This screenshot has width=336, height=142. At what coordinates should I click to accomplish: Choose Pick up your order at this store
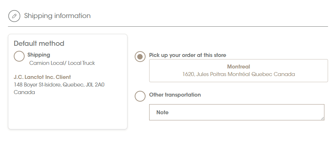pos(140,57)
